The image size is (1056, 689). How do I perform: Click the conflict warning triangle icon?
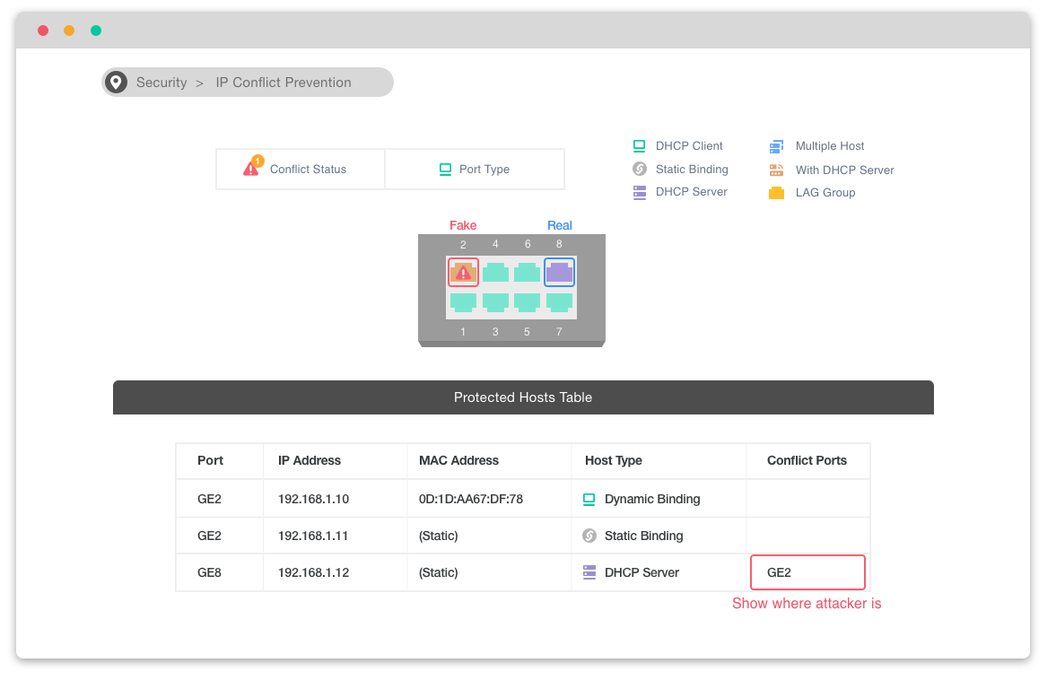(252, 167)
